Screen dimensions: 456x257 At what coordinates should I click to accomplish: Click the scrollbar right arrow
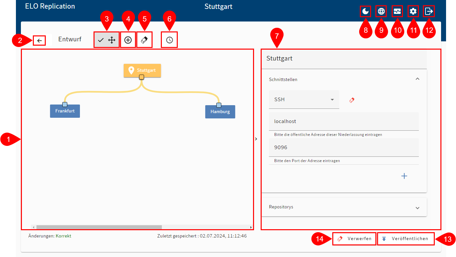pyautogui.click(x=251, y=227)
